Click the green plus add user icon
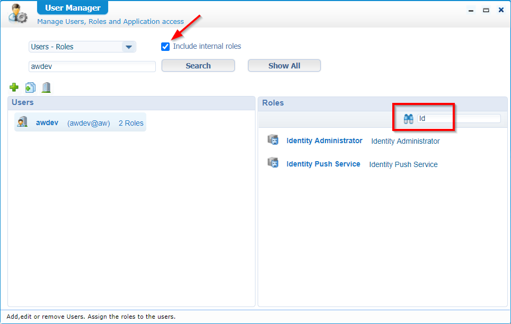This screenshot has height=324, width=511. pyautogui.click(x=14, y=87)
